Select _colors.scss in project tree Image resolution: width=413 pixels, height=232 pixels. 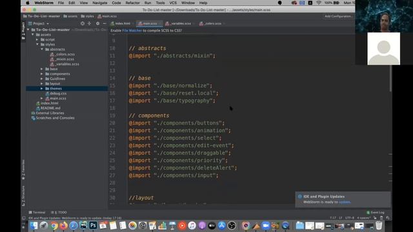[63, 54]
